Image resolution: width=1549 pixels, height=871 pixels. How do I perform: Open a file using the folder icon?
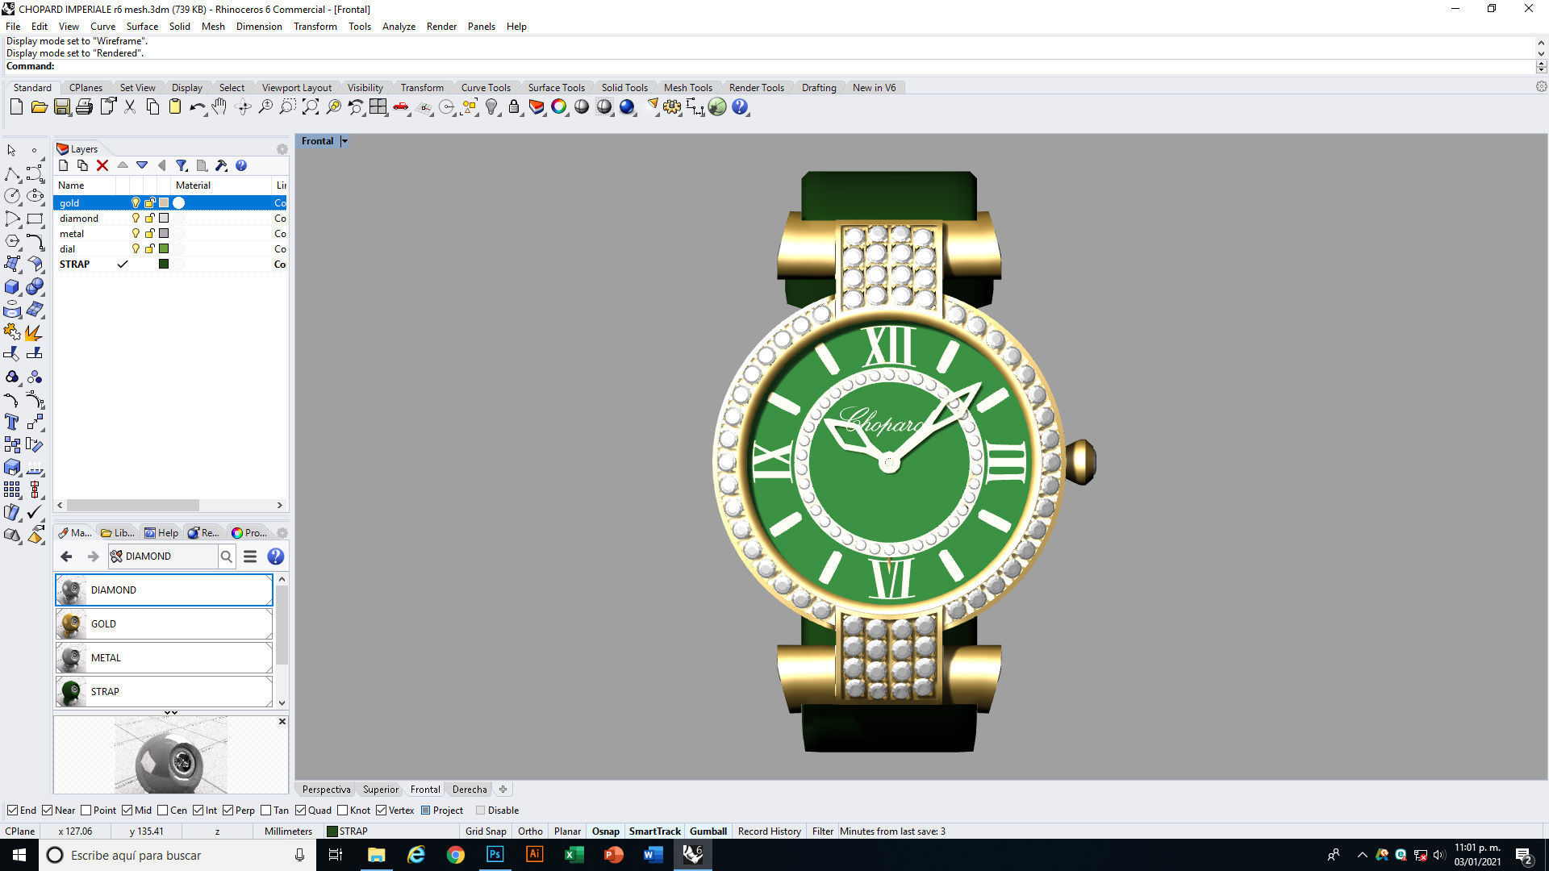(39, 106)
